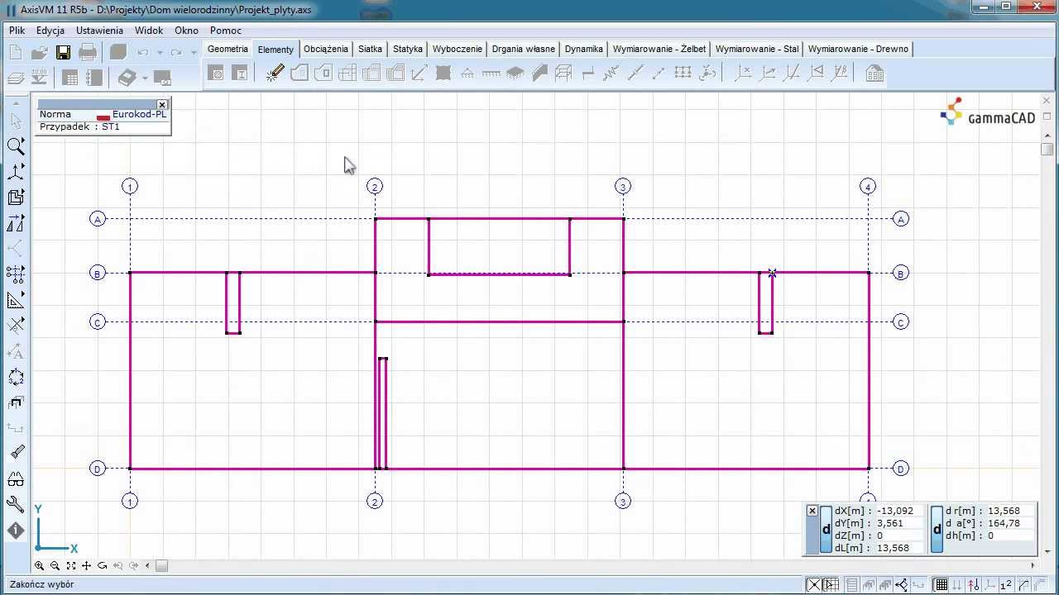Toggle the auto intersect icon in status bar
This screenshot has width=1059, height=595.
(814, 585)
